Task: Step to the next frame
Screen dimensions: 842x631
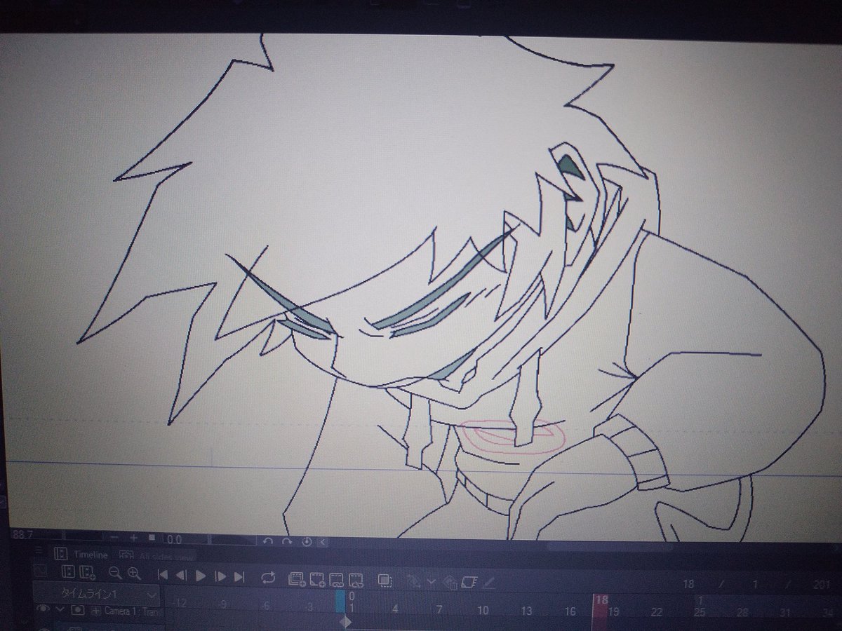Action: 220,577
